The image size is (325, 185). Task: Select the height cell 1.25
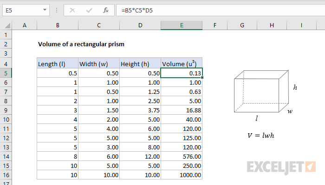coord(140,92)
